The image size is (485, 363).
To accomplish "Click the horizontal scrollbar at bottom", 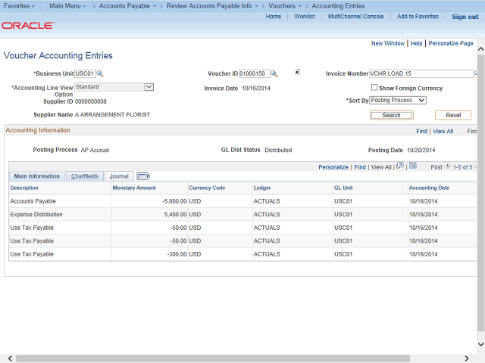I will tap(227, 358).
